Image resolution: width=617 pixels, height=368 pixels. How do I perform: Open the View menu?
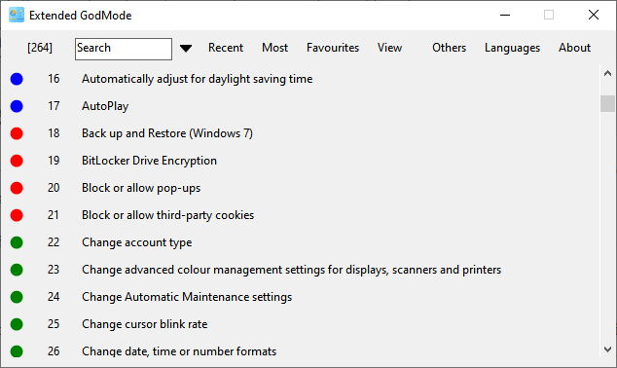[389, 48]
